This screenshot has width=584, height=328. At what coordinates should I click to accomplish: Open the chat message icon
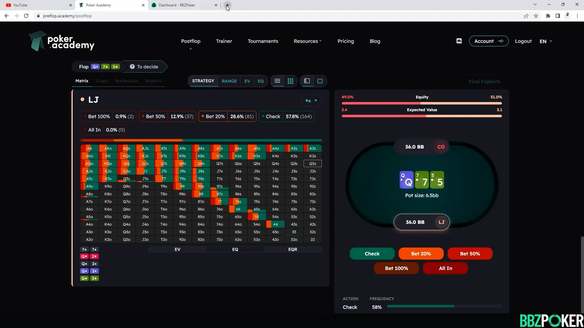coord(459,41)
